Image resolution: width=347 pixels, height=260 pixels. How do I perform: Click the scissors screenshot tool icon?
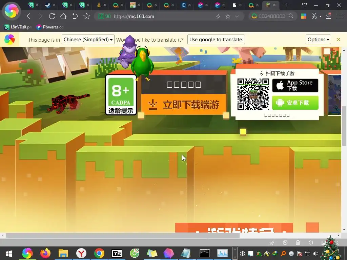(x=314, y=16)
